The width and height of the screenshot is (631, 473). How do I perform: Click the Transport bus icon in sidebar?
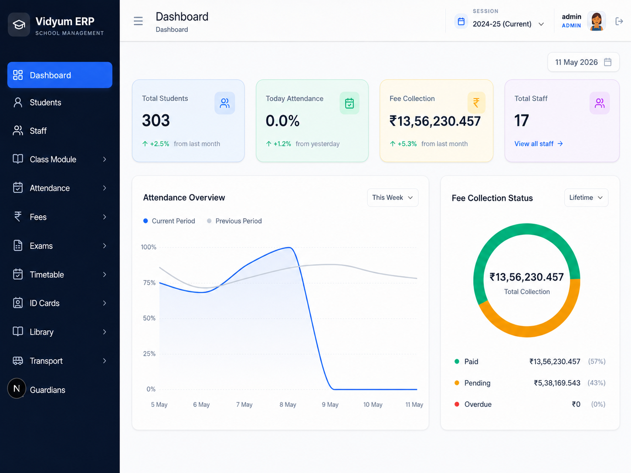[x=18, y=361]
